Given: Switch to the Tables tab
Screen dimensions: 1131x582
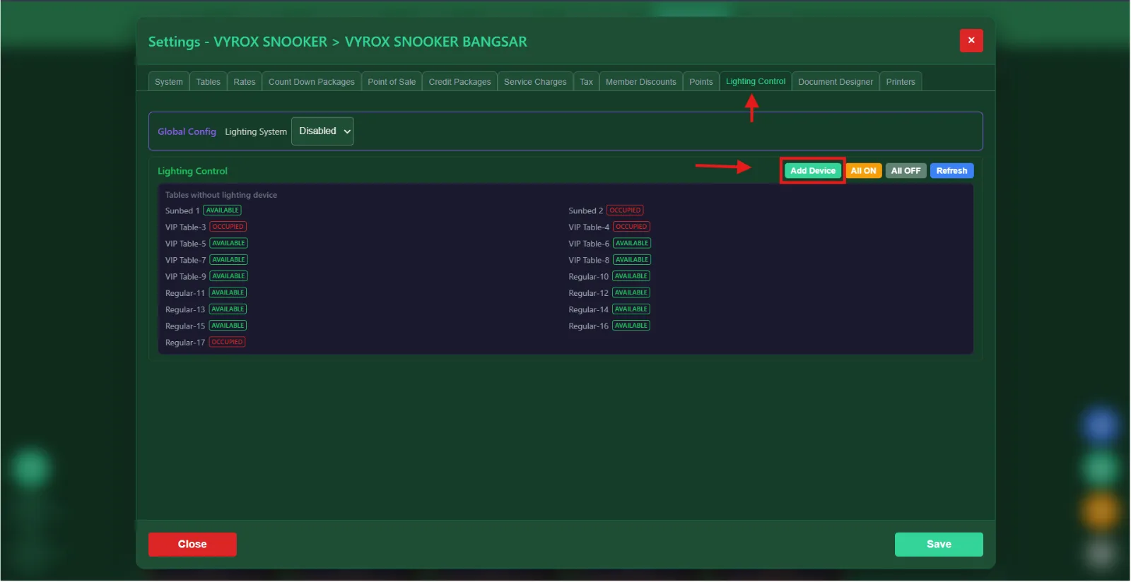Looking at the screenshot, I should (x=209, y=82).
